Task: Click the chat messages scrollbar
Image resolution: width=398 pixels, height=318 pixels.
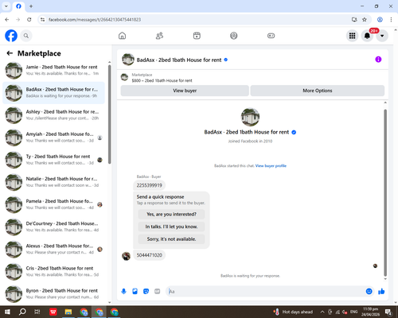Action: point(385,192)
